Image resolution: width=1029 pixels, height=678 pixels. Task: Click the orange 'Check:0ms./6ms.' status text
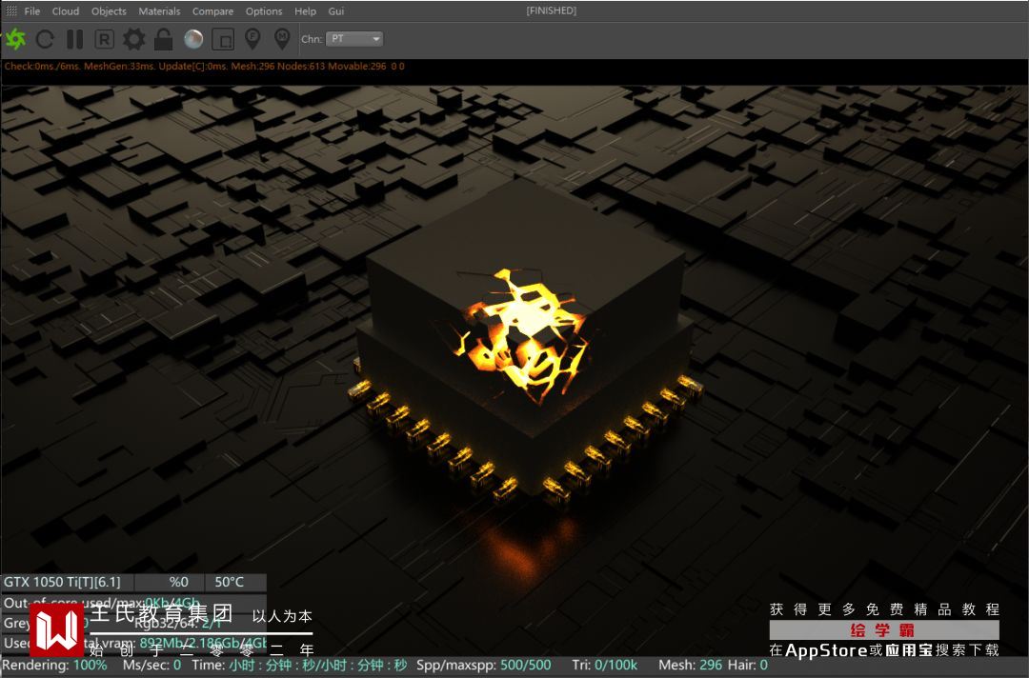42,67
